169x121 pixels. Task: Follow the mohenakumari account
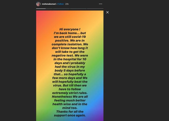[60, 4]
